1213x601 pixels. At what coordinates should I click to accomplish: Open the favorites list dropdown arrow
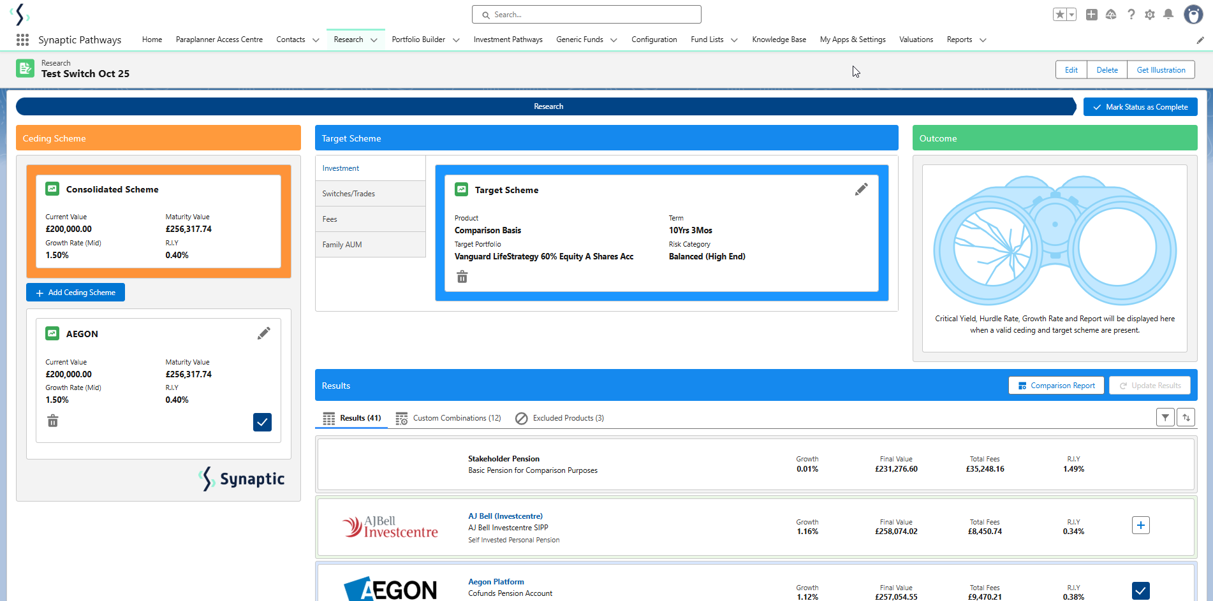1071,15
